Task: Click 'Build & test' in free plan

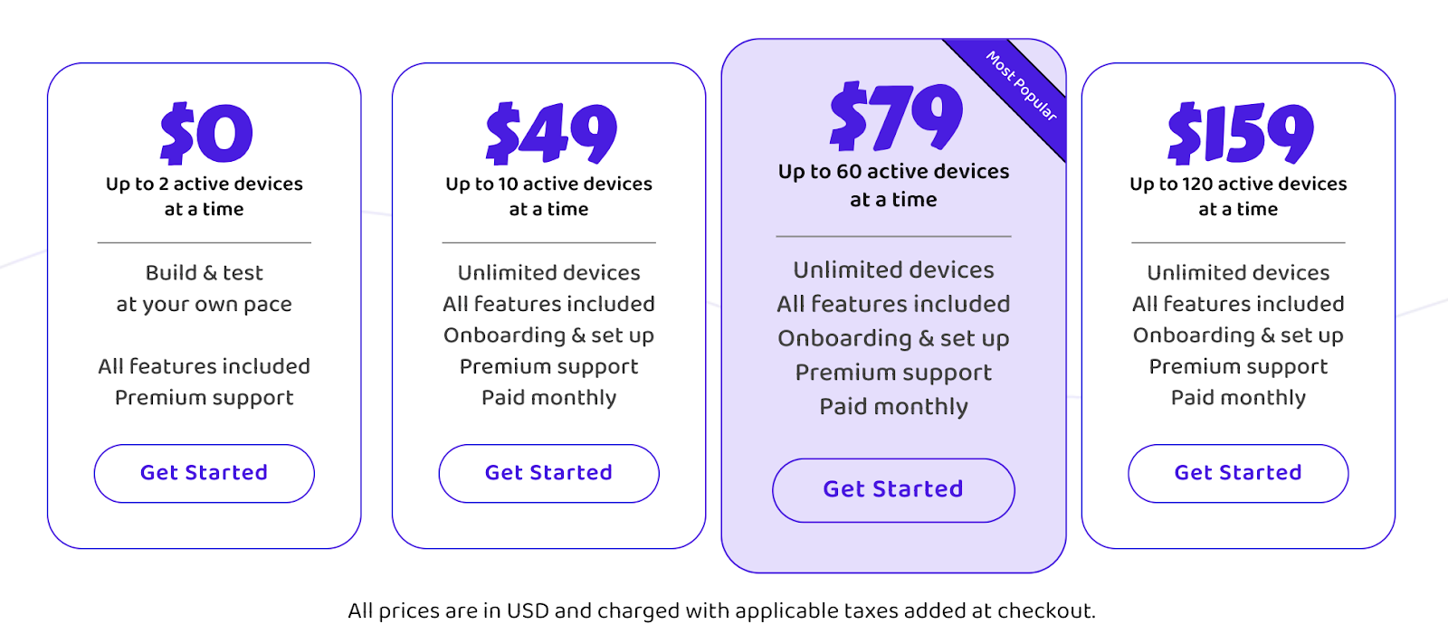Action: pyautogui.click(x=205, y=272)
